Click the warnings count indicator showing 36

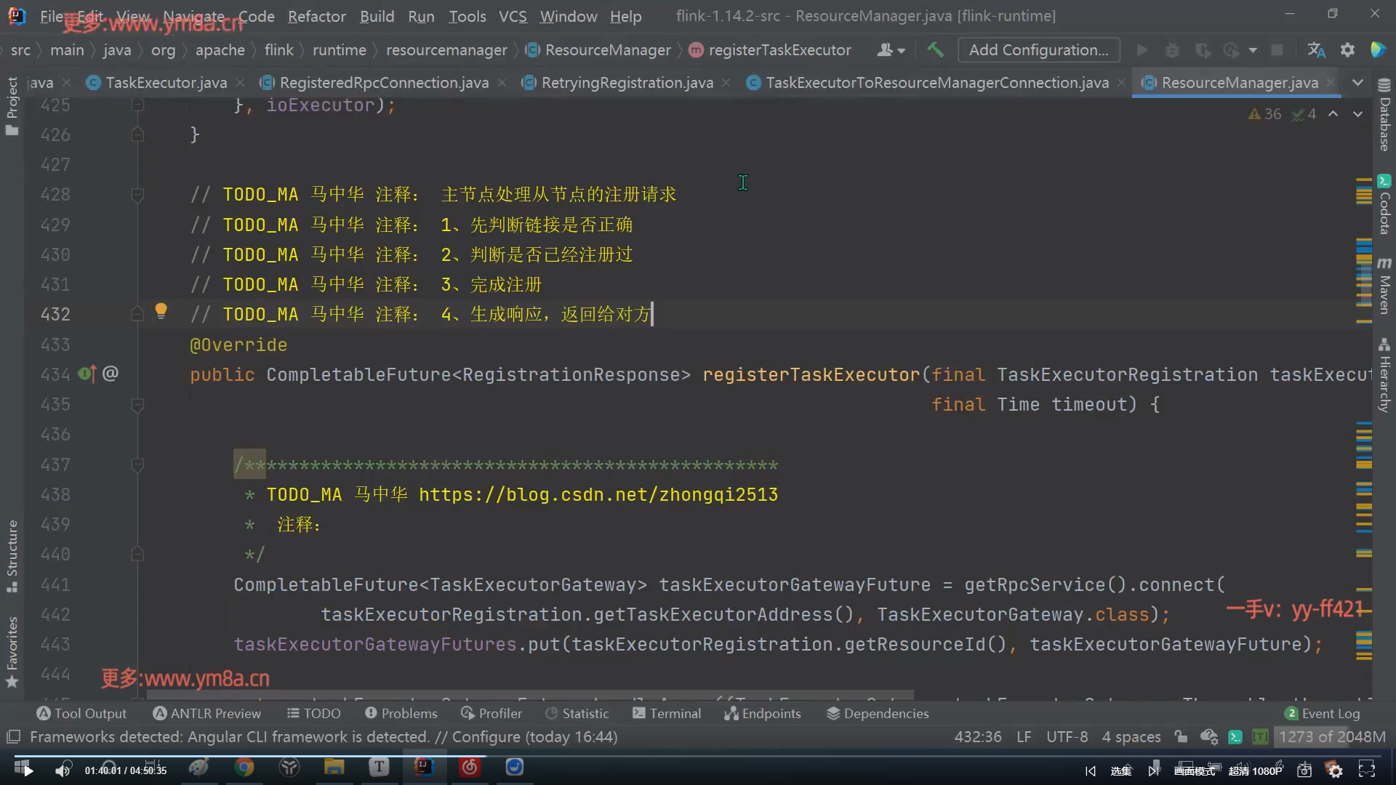[1265, 114]
